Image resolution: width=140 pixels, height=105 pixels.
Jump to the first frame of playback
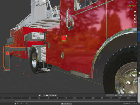tap(45, 95)
